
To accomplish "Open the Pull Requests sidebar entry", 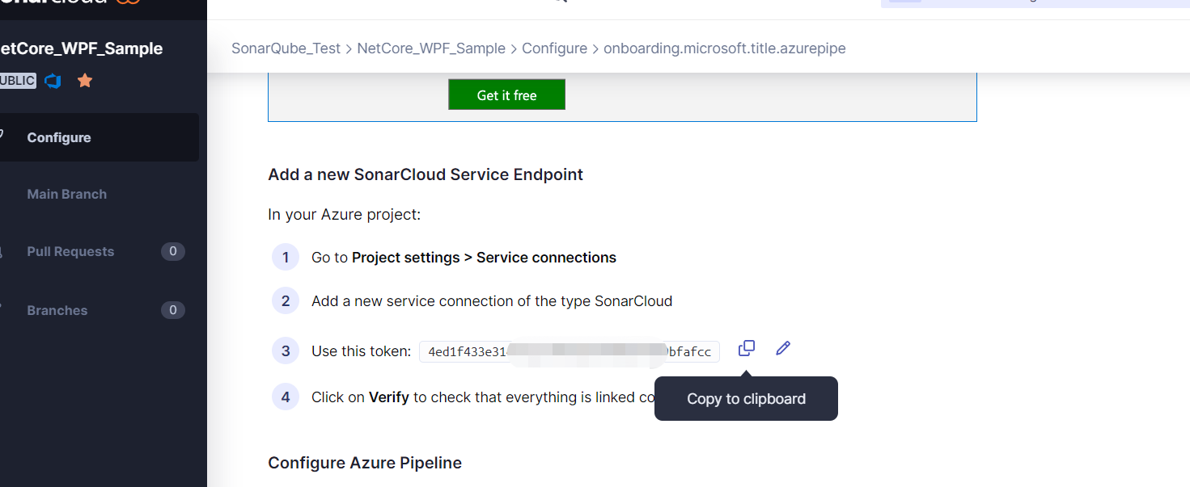I will pyautogui.click(x=70, y=251).
